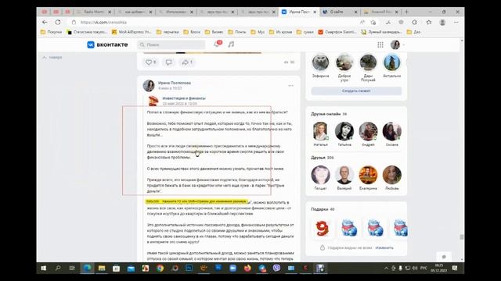The height and width of the screenshot is (281, 501).
Task: Show hidden tray icons chevron
Action: pos(386,269)
